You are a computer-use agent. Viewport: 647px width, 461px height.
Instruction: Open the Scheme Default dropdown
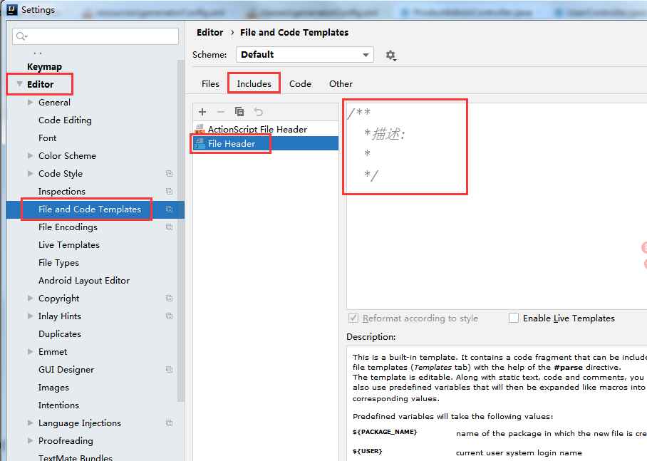point(304,54)
